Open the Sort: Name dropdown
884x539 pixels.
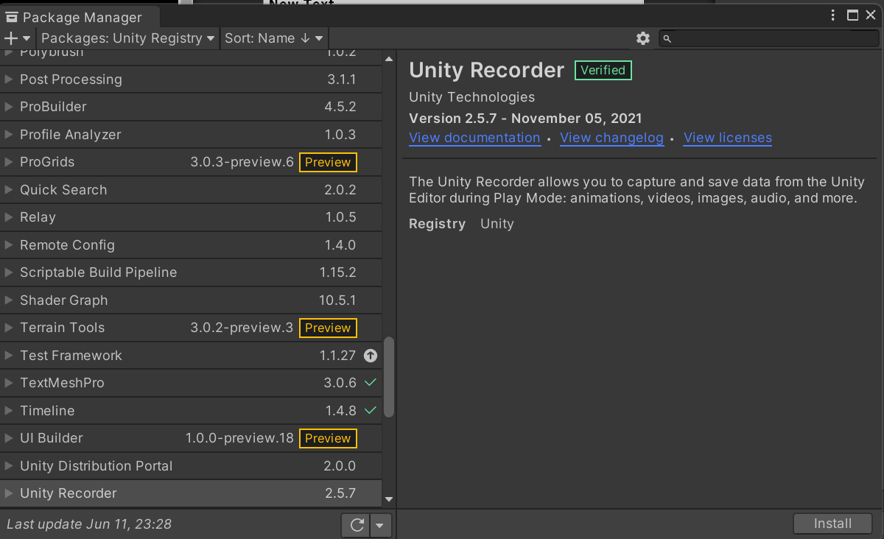click(x=274, y=38)
